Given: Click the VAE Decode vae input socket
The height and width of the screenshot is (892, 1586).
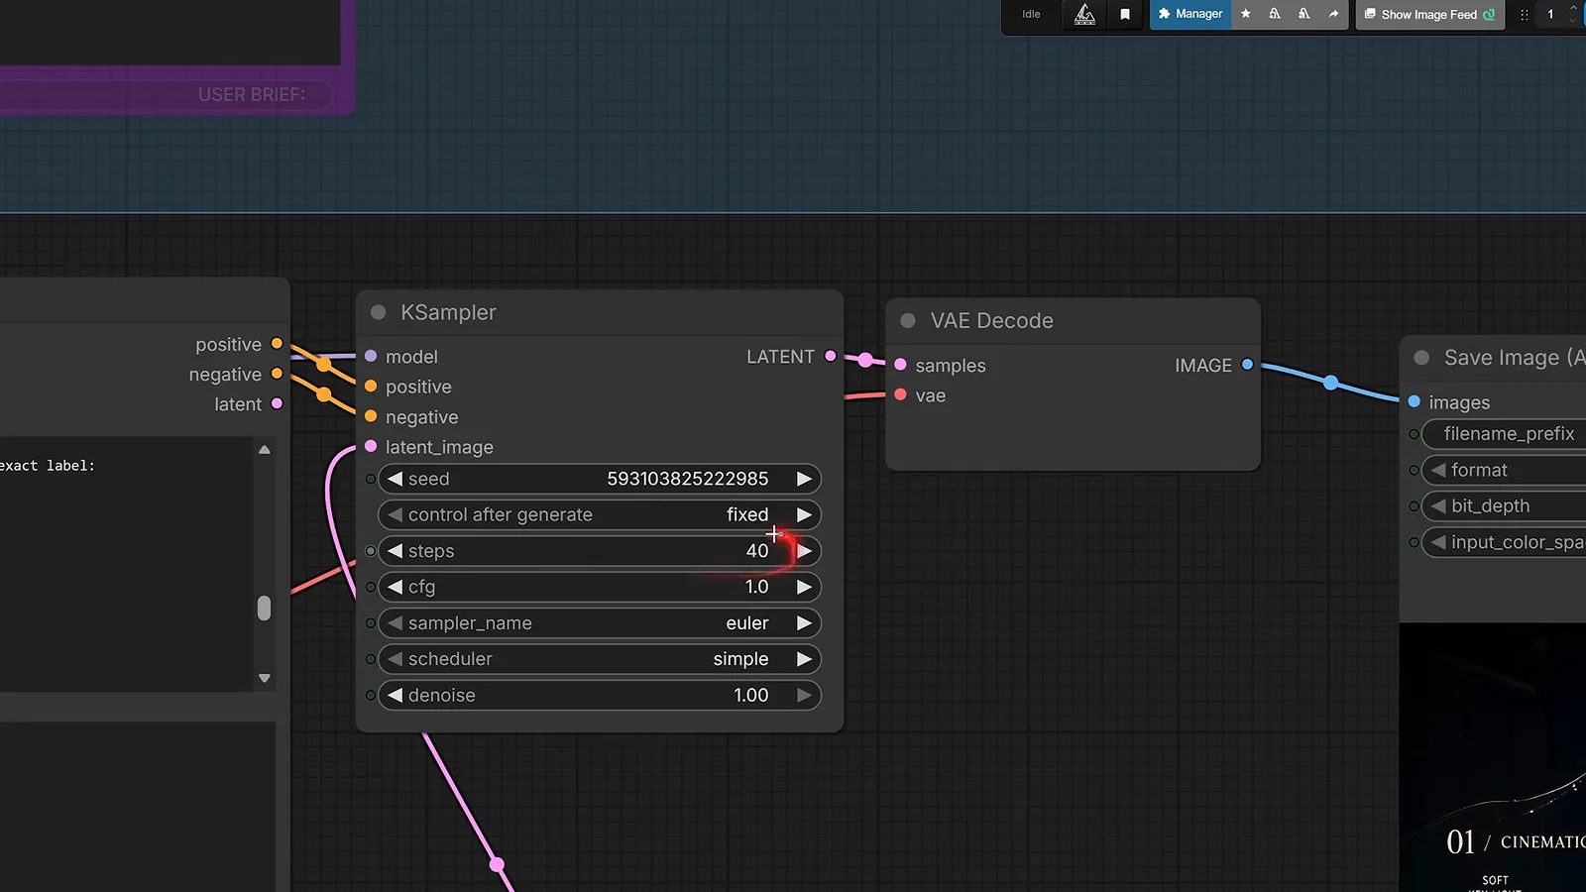Looking at the screenshot, I should coord(900,394).
